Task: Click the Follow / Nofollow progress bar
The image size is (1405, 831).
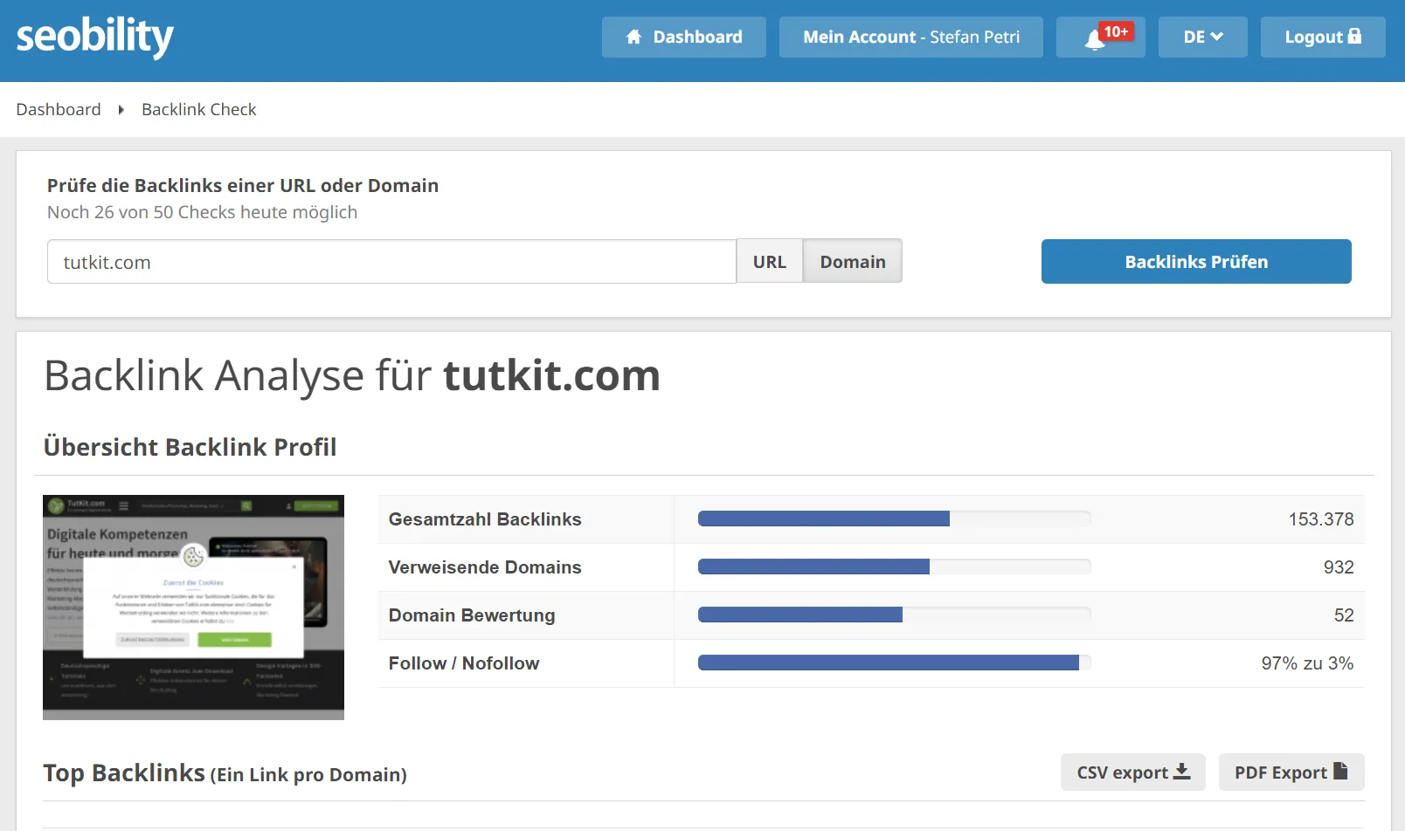Action: [894, 663]
